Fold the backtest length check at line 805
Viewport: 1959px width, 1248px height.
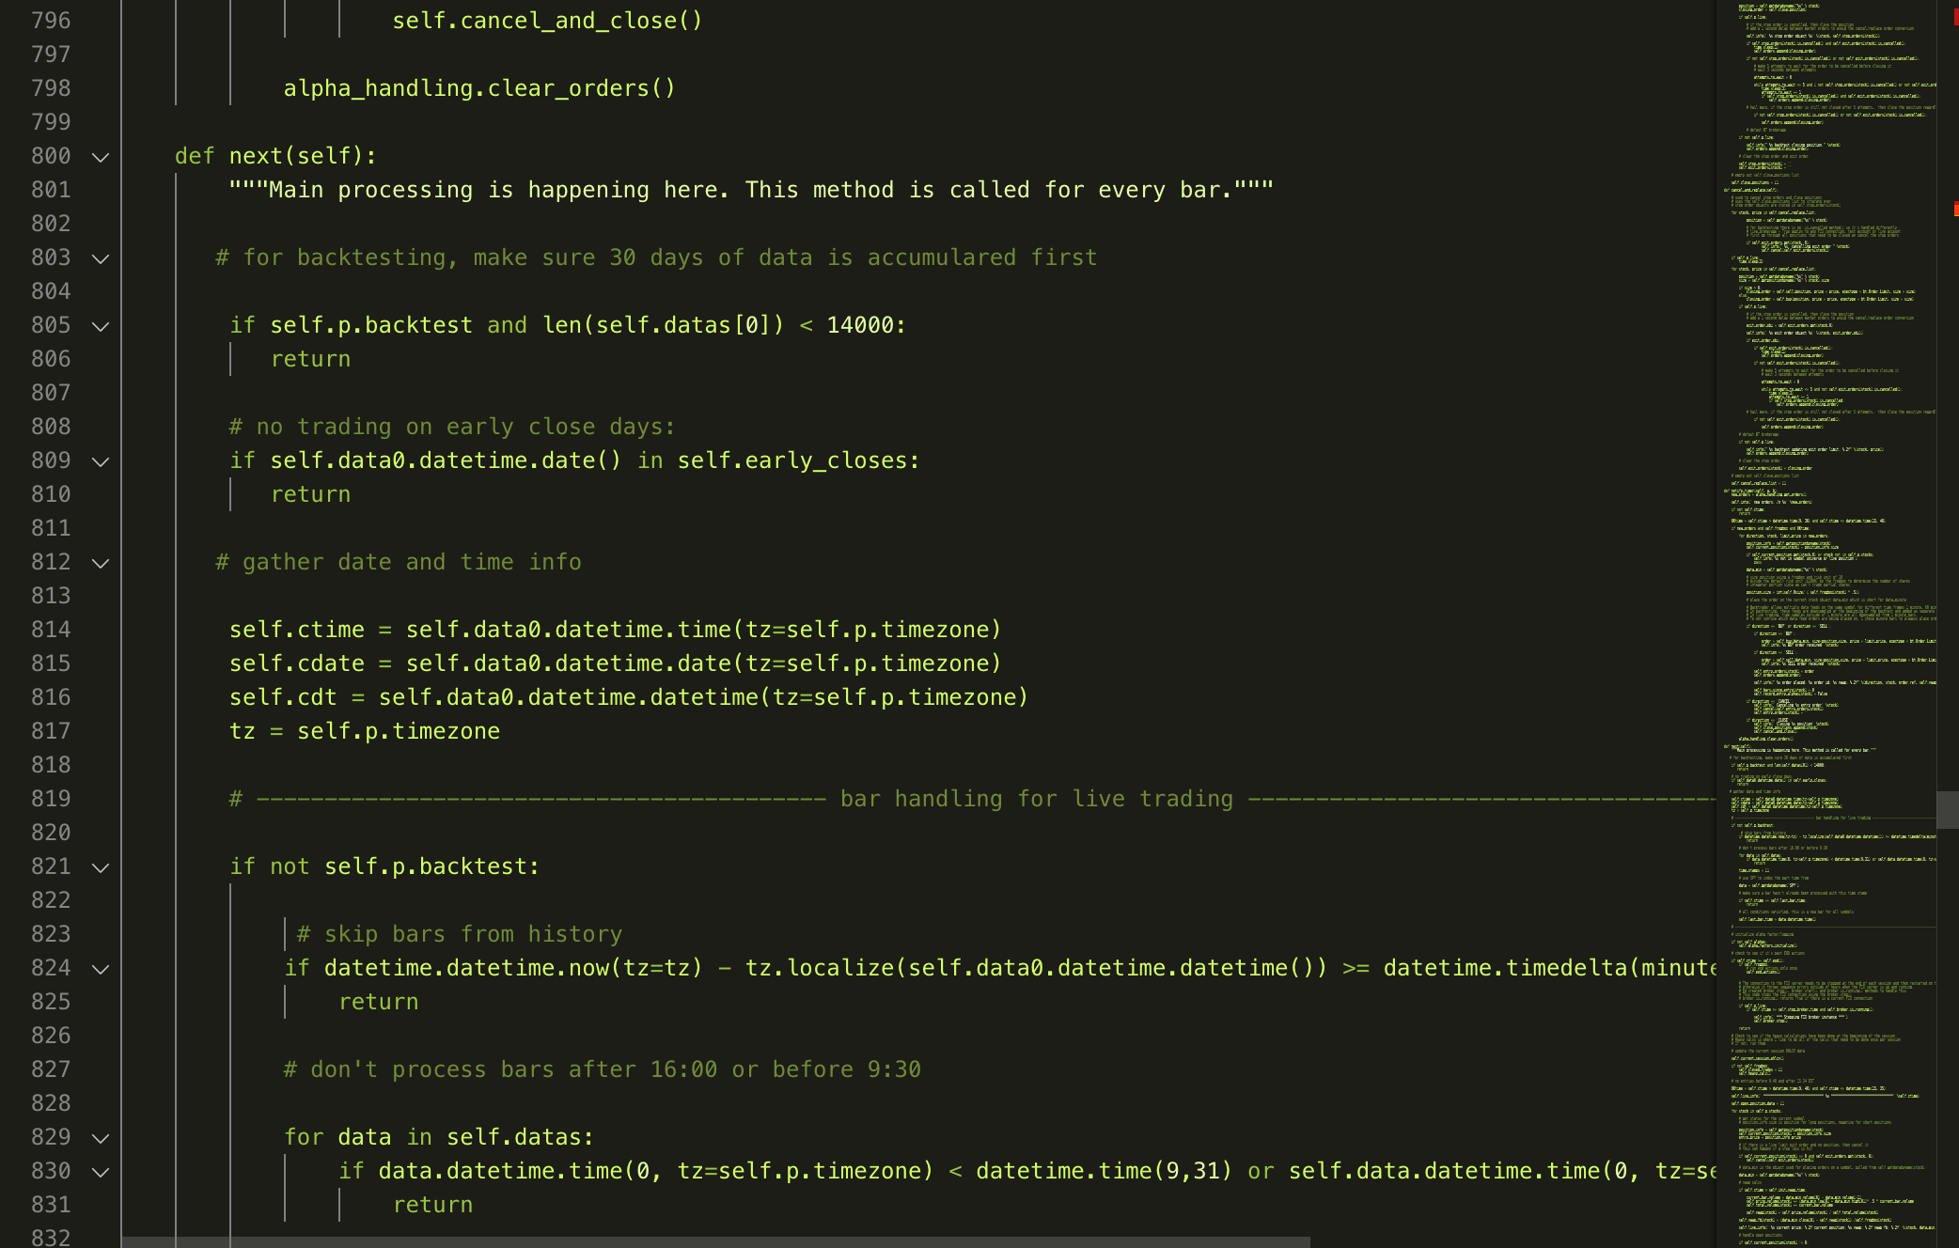(101, 326)
